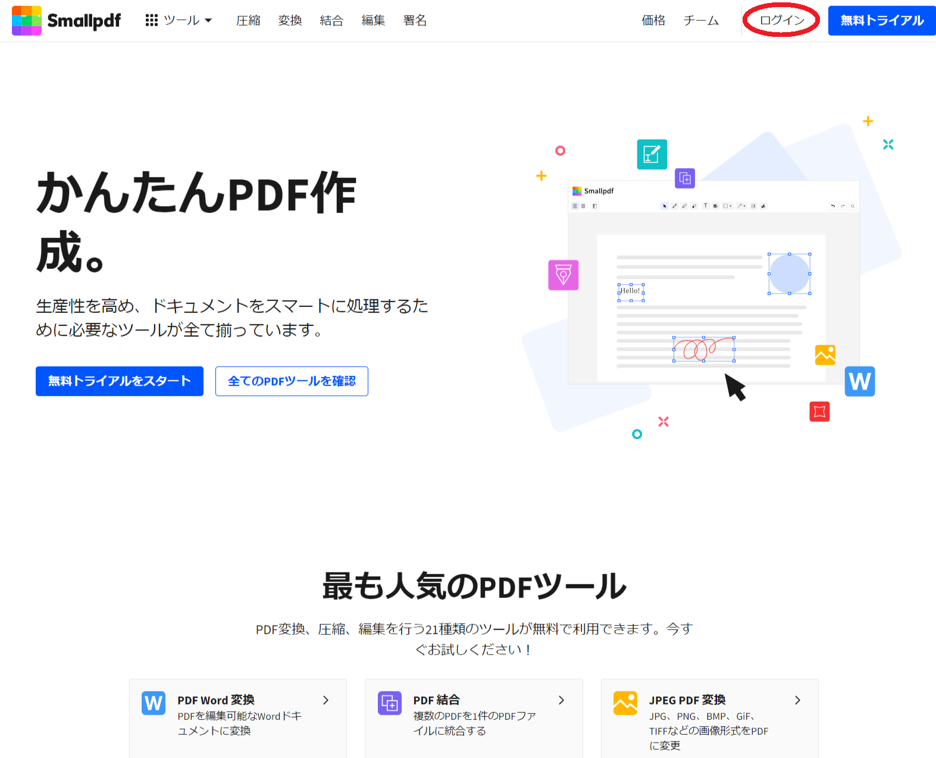Click the image icon on JPEG PDF 変換 card
This screenshot has height=758, width=936.
pyautogui.click(x=625, y=703)
